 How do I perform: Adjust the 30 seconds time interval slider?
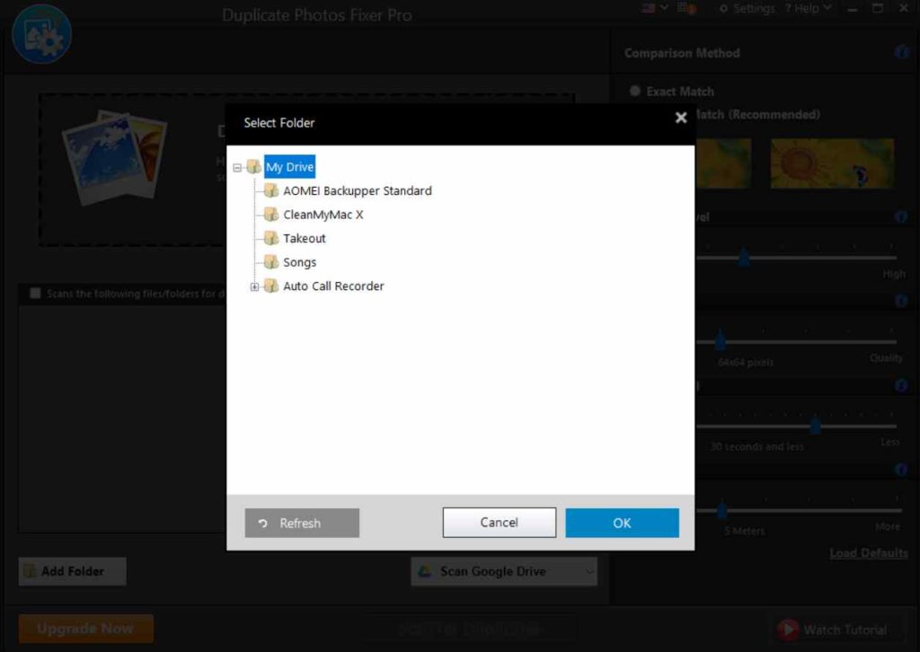816,425
